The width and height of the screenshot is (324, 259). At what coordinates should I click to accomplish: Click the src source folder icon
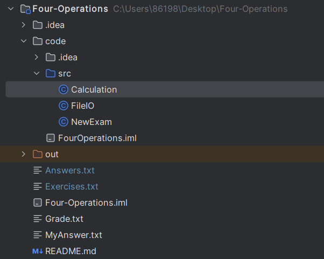(51, 73)
